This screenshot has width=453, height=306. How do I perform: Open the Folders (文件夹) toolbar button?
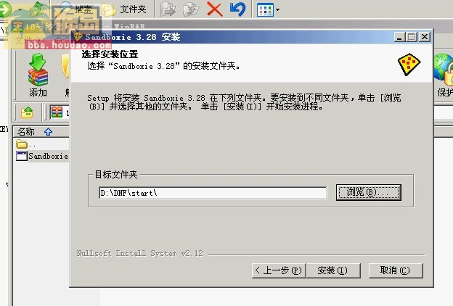tap(123, 9)
